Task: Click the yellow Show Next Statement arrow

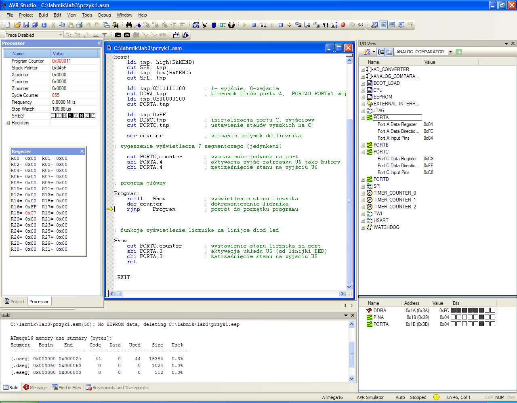Action: (290, 25)
